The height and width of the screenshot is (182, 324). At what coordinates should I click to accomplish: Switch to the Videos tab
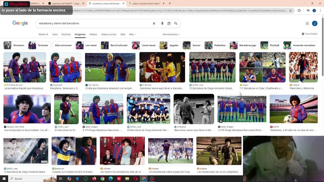click(93, 34)
